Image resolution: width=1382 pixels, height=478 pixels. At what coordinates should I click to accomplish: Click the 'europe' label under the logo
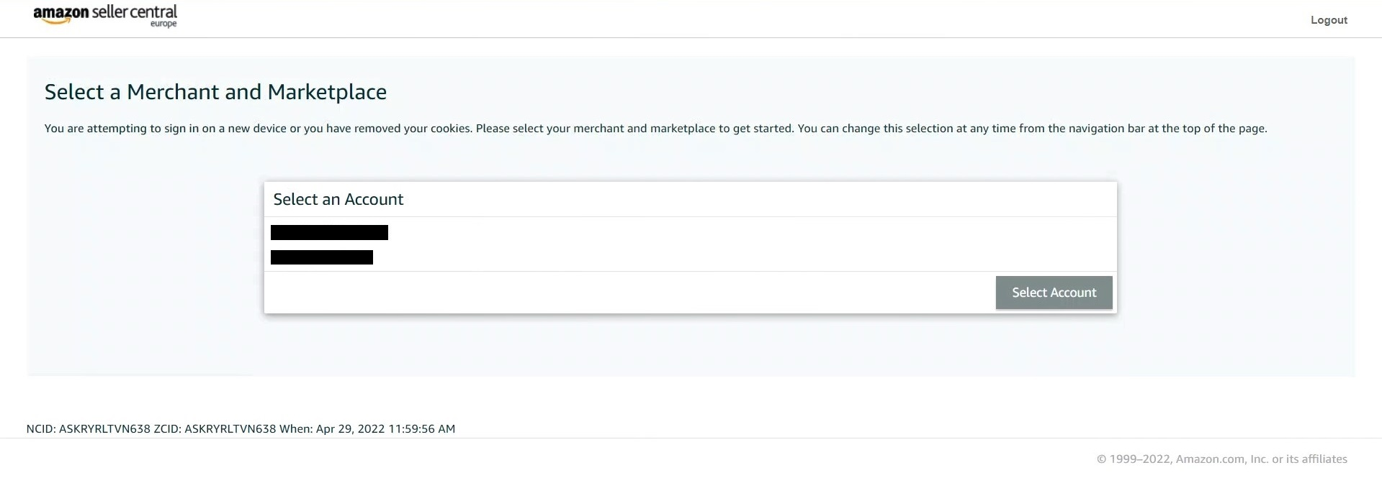point(163,24)
